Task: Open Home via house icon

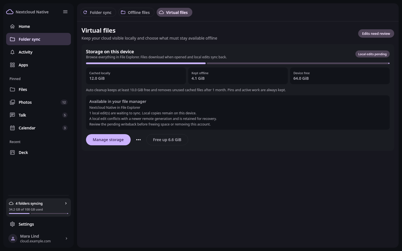Action: point(12,26)
